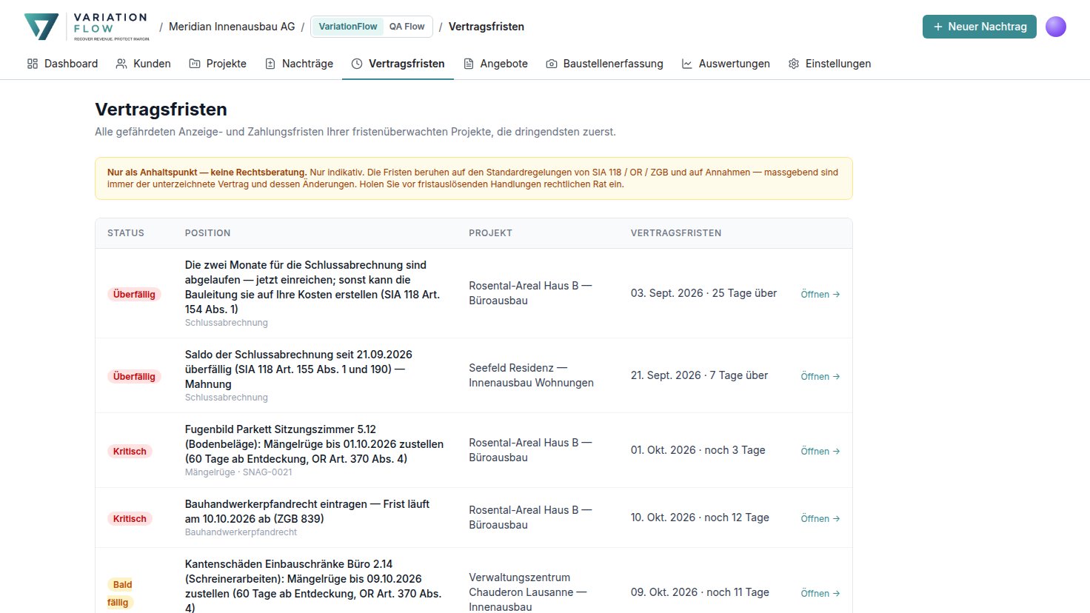The image size is (1090, 613).
Task: Click the Überfällig badge for Seefeld Residenz
Action: 134,376
